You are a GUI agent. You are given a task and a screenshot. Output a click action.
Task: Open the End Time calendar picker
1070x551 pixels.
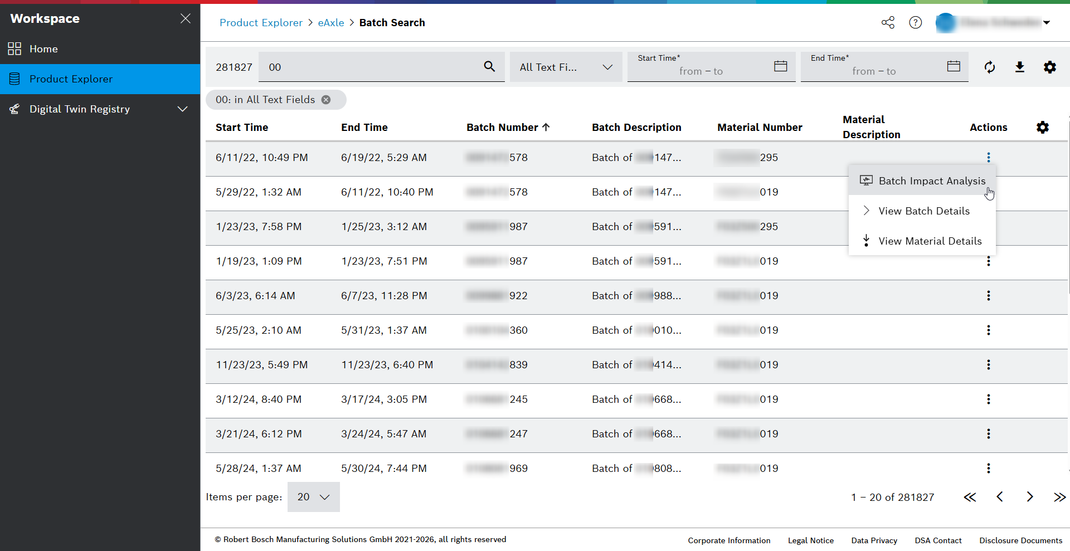954,66
